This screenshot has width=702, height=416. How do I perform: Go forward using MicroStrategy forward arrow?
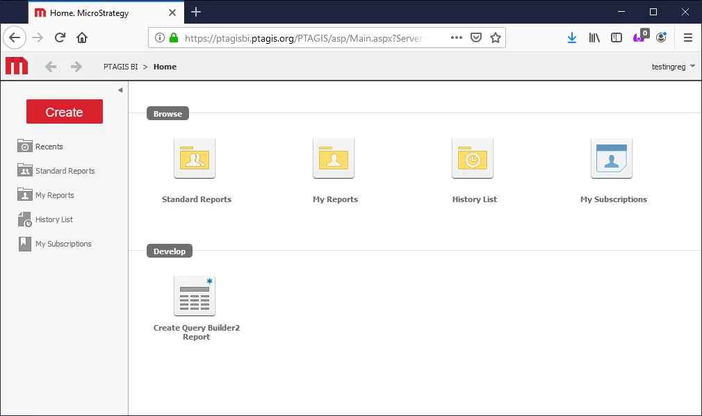point(76,67)
